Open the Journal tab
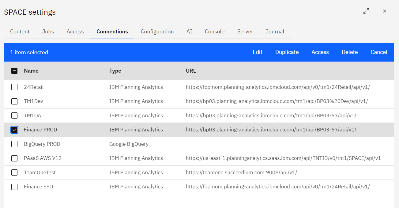Screen dimensions: 399x208 click(275, 32)
